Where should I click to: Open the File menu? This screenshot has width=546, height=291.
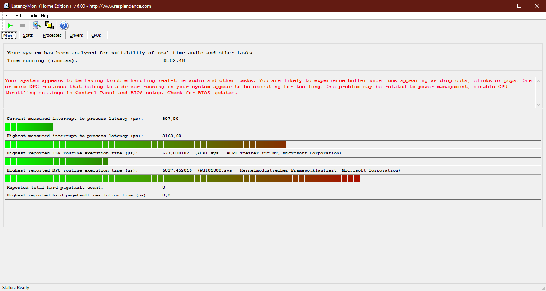point(8,16)
